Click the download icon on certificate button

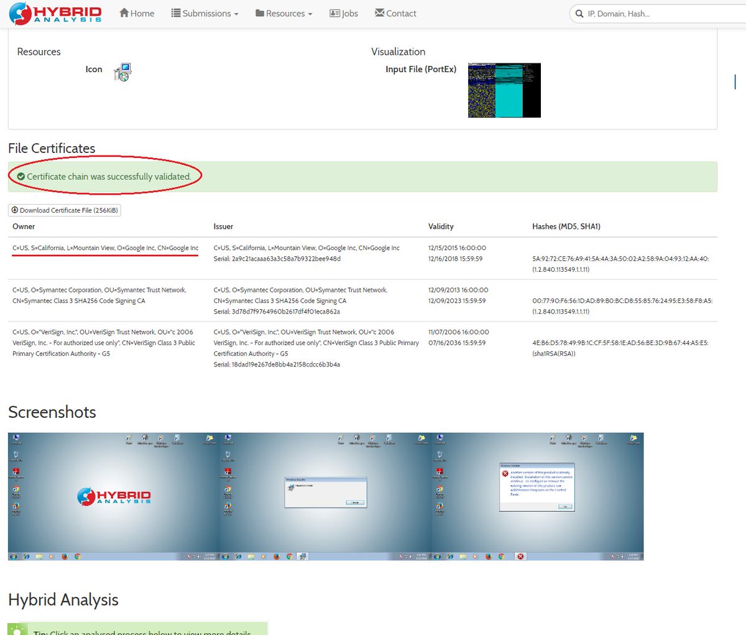click(x=15, y=210)
